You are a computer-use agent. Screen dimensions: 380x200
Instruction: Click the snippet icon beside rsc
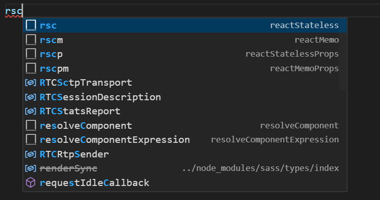31,25
